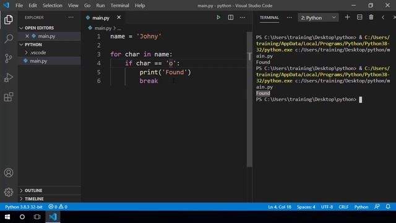Change end of line via CRLF
This screenshot has width=396, height=223.
(343, 207)
